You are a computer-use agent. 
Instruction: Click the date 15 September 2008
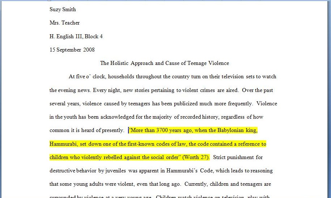(x=72, y=50)
